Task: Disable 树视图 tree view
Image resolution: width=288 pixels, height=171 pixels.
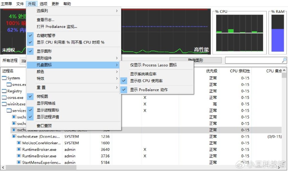Action: coord(74,96)
